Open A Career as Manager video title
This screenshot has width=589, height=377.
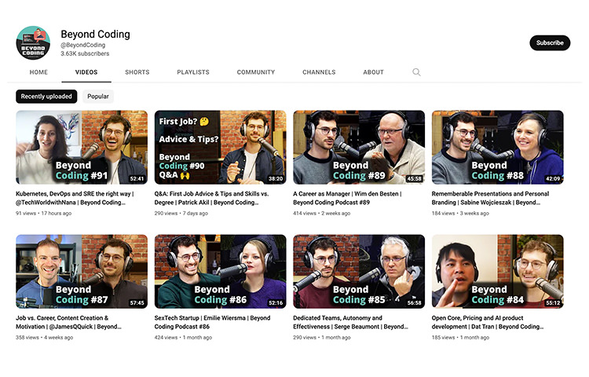coord(347,198)
